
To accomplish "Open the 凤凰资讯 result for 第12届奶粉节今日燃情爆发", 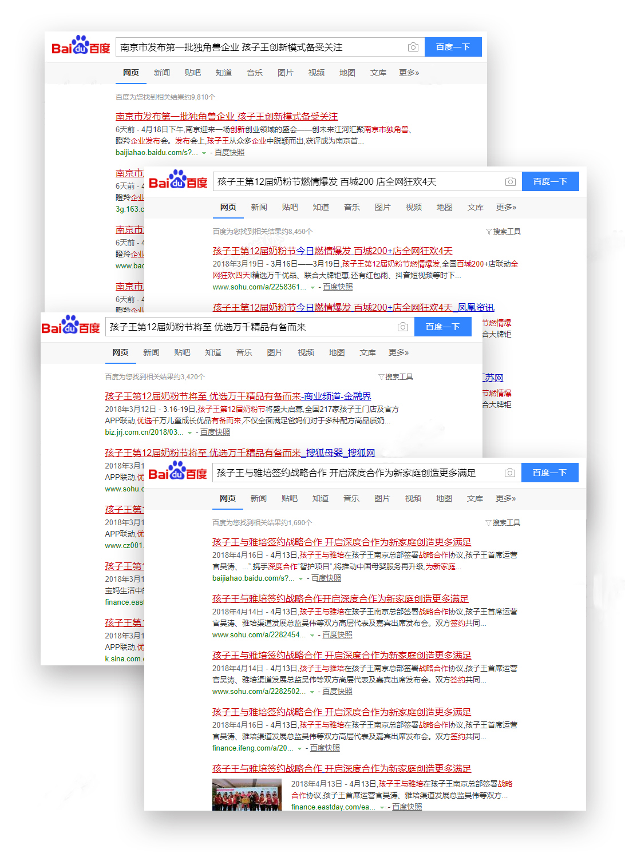I will click(x=354, y=308).
